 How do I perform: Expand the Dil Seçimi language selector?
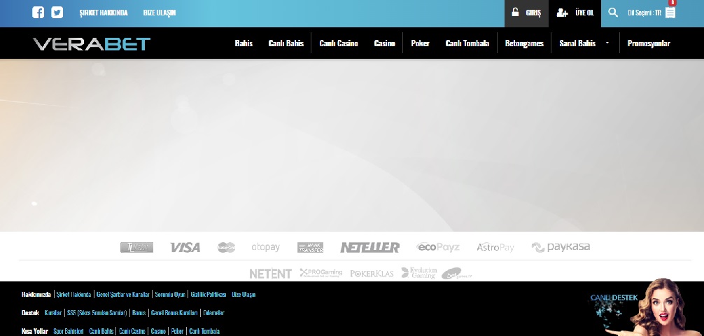point(644,13)
